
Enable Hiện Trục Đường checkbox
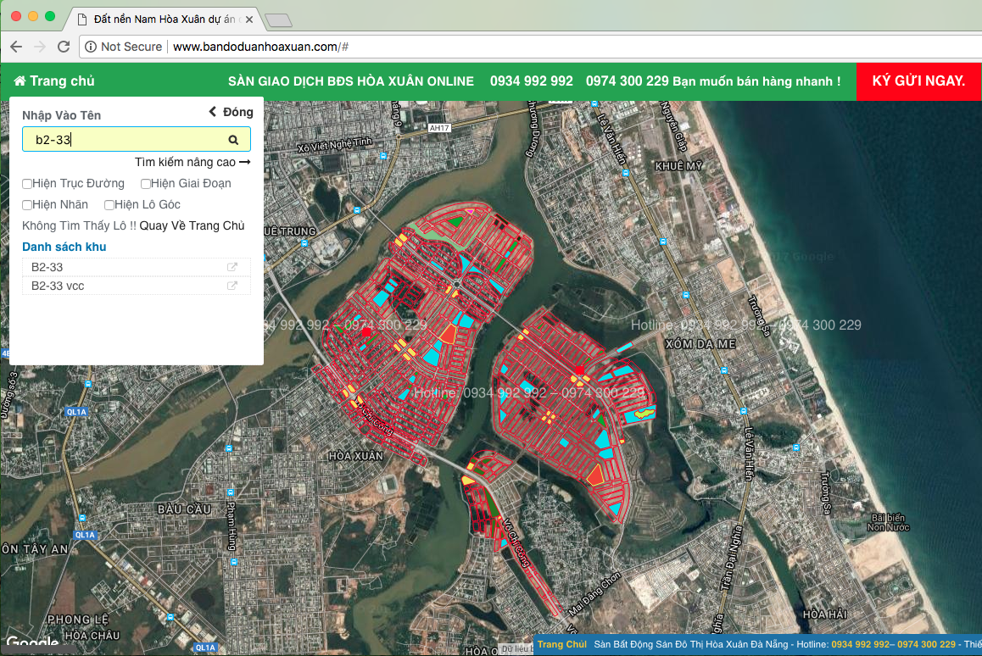coord(27,184)
